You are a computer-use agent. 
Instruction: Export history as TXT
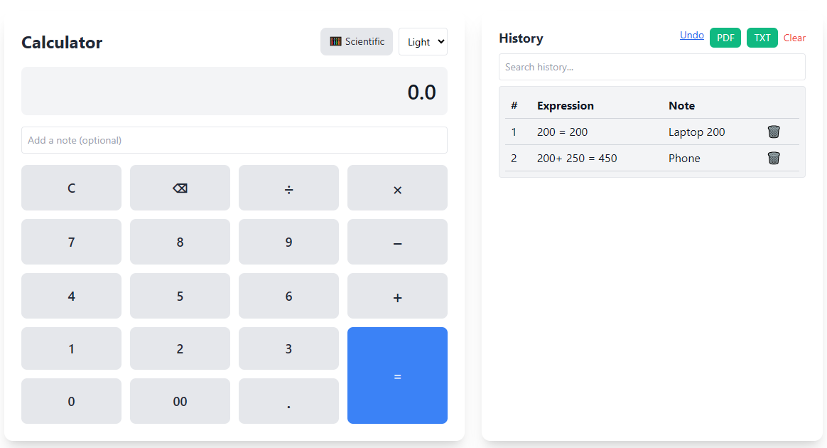click(x=762, y=38)
